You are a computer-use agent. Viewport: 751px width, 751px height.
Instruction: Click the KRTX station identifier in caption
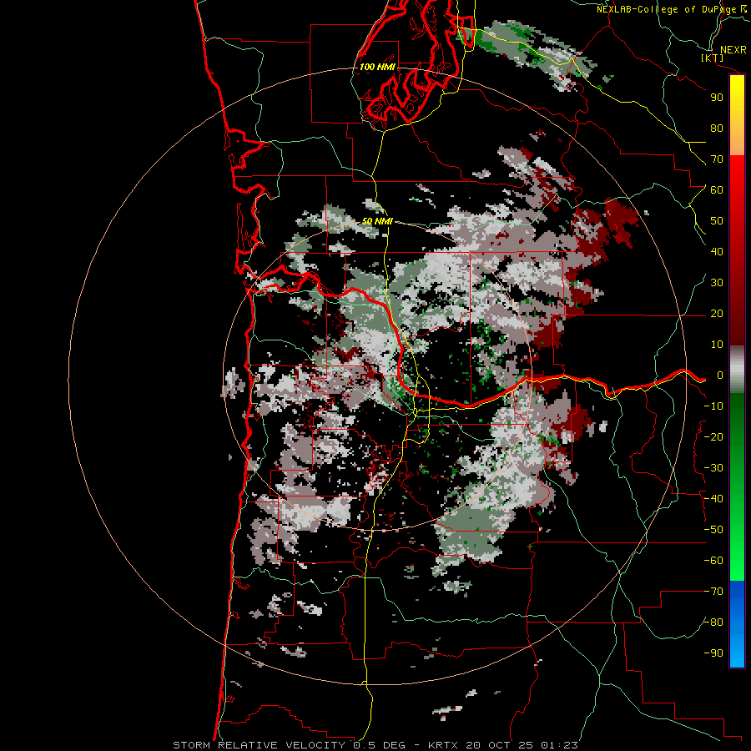click(x=442, y=745)
